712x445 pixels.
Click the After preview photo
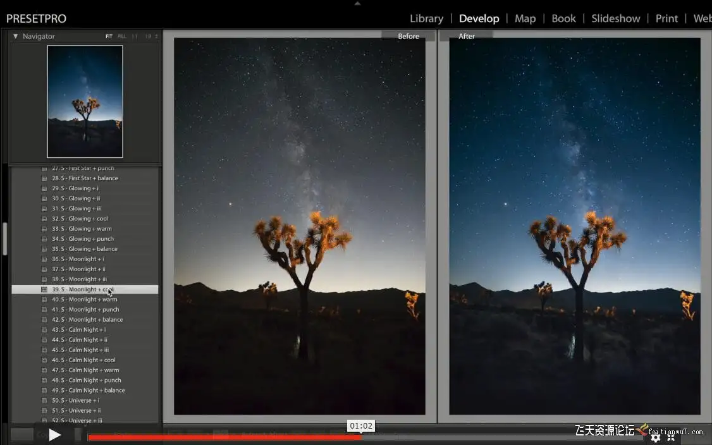[x=575, y=226]
